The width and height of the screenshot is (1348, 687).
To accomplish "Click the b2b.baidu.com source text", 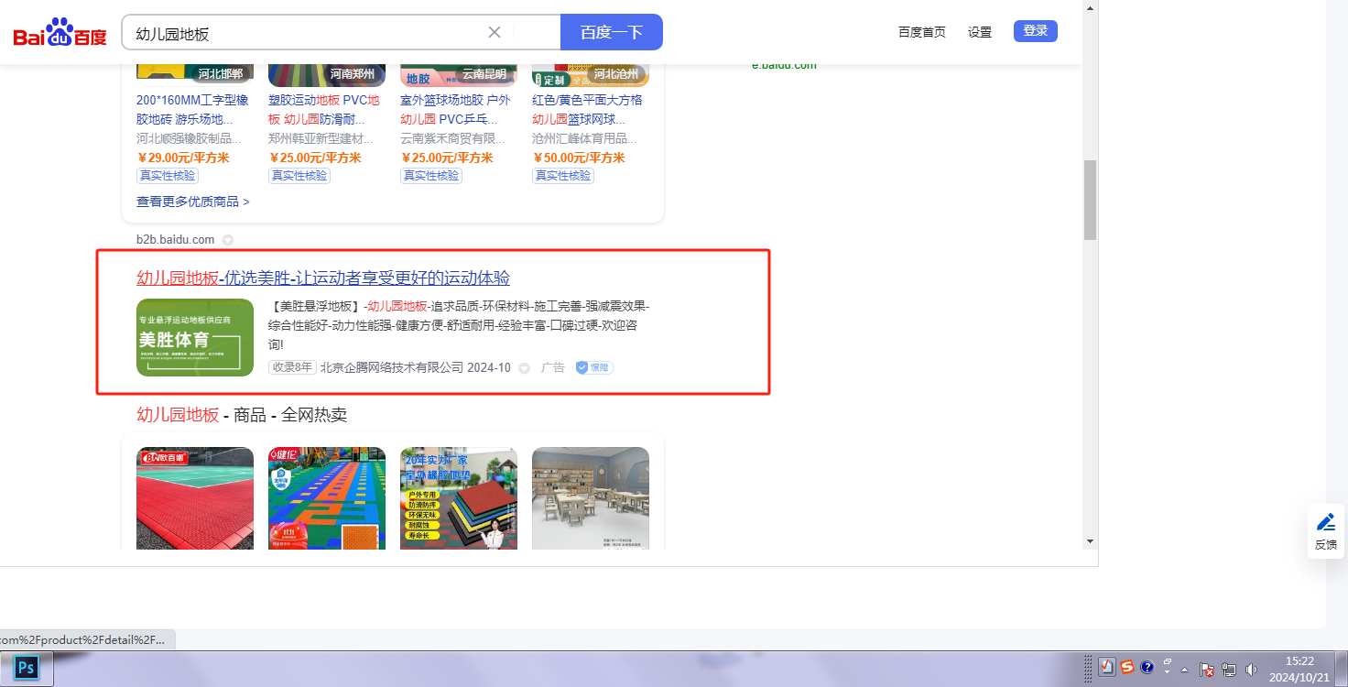I will (x=175, y=240).
